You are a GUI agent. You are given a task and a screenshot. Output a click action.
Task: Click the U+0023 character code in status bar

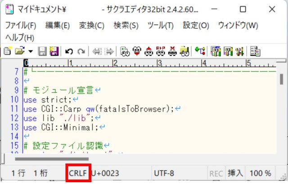(x=105, y=173)
